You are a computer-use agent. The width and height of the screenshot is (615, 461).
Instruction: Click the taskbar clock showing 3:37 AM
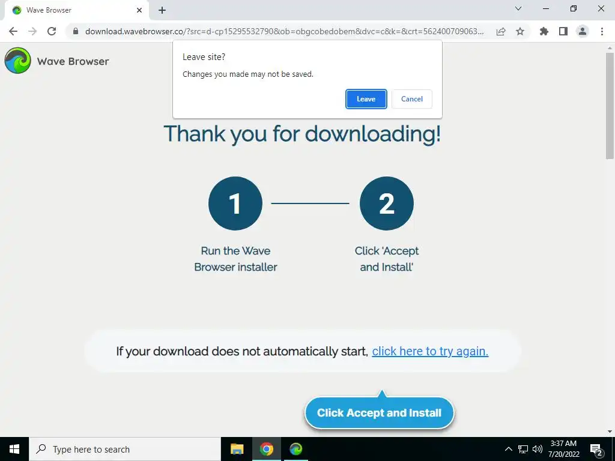(563, 449)
